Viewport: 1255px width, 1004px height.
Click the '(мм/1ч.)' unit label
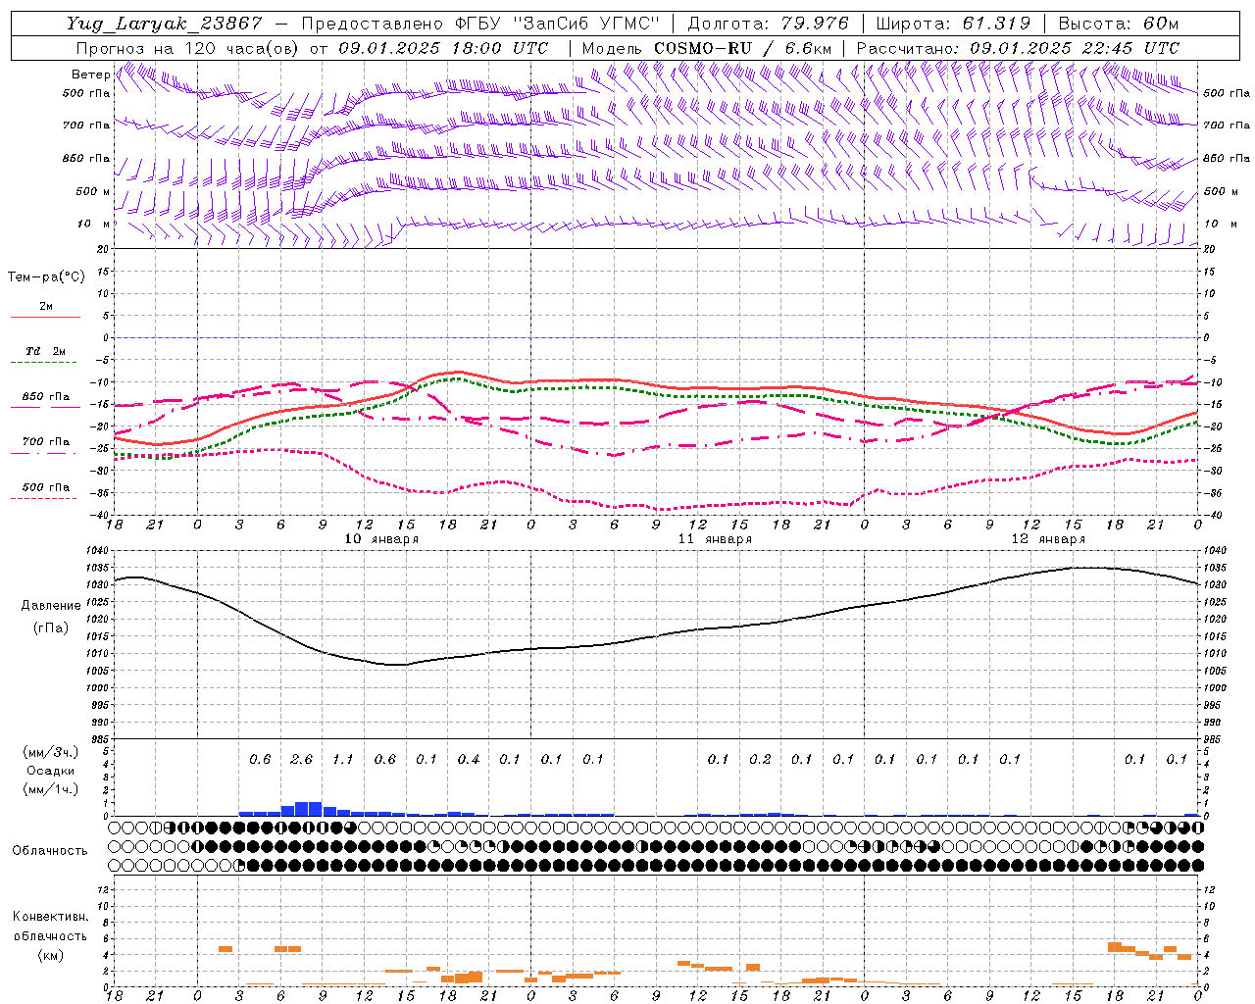[52, 789]
